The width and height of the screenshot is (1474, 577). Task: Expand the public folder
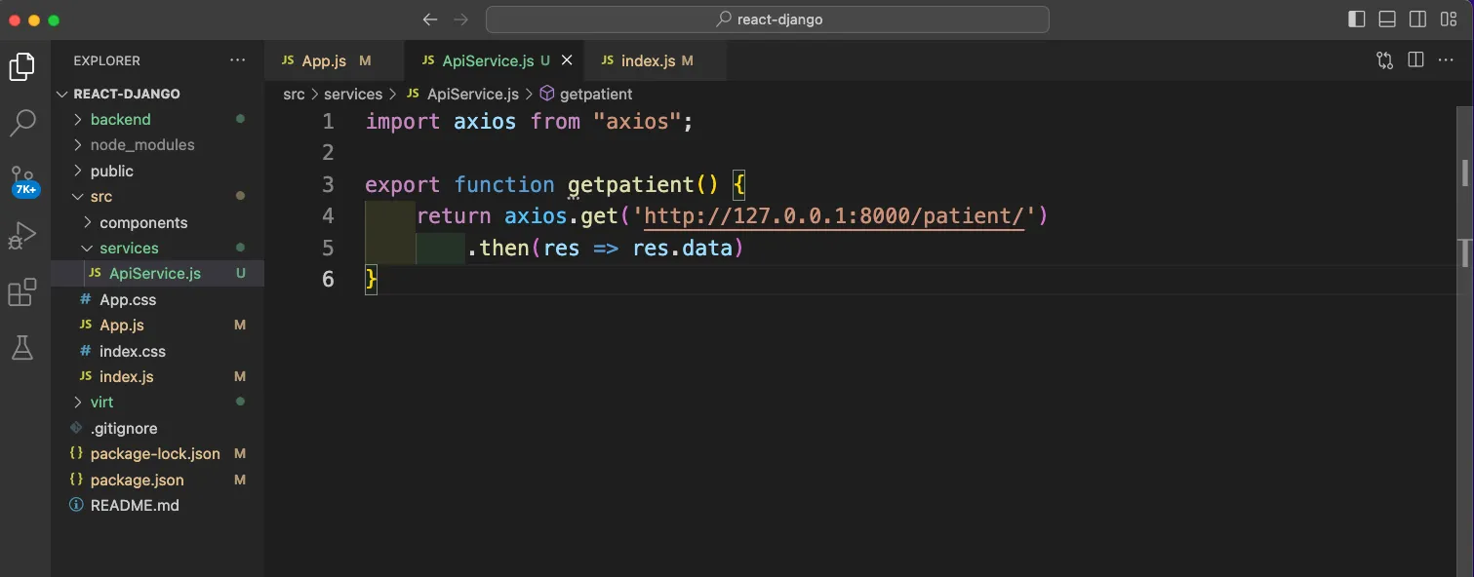pyautogui.click(x=157, y=171)
